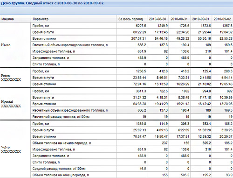The width and height of the screenshot is (233, 178).
Task: Click the Hyundai travel time 31:24:32
Action: 139,98
